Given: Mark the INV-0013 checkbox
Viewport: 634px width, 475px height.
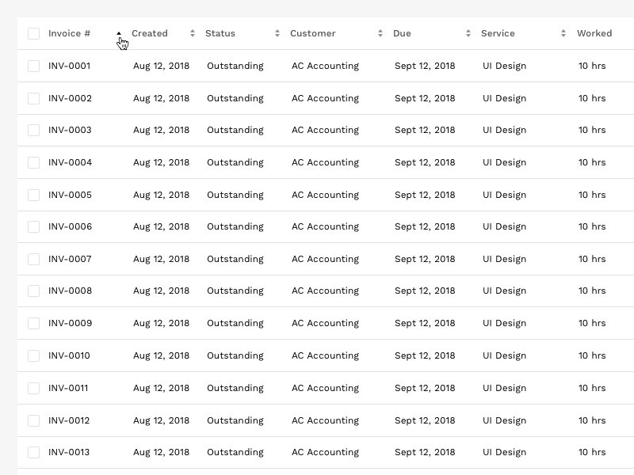Looking at the screenshot, I should point(33,452).
